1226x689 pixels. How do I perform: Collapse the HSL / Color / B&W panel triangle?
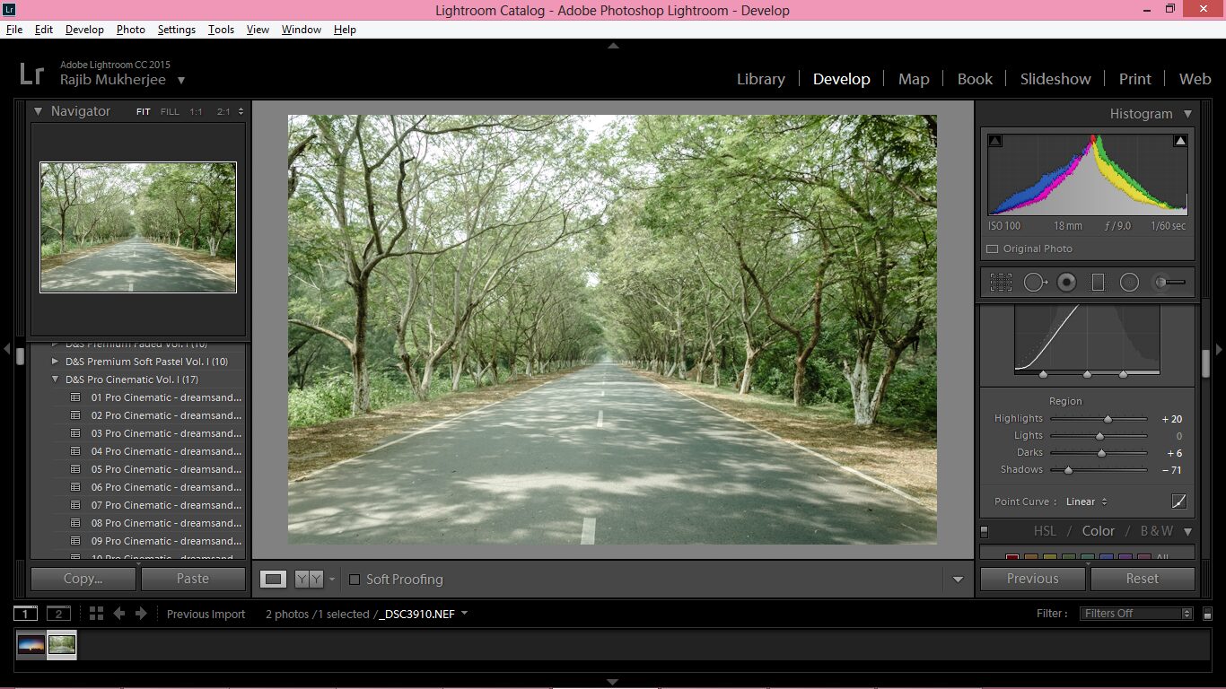pyautogui.click(x=1187, y=532)
